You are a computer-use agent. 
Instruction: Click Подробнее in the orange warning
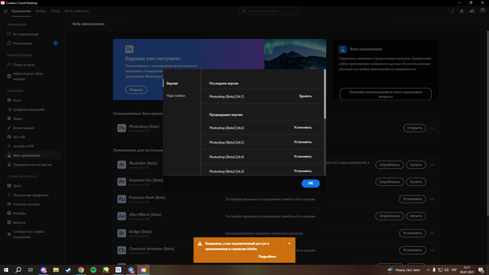[x=267, y=257]
